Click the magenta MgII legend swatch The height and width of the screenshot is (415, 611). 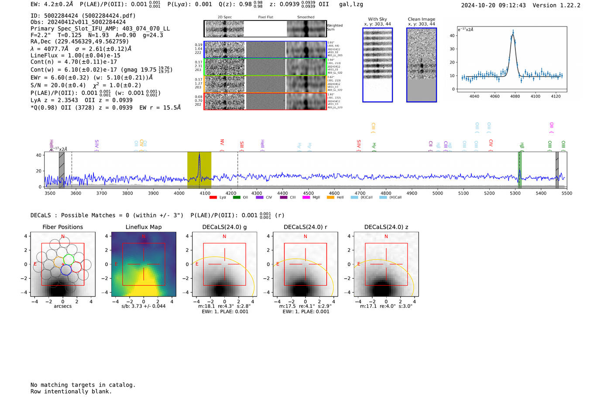click(307, 197)
